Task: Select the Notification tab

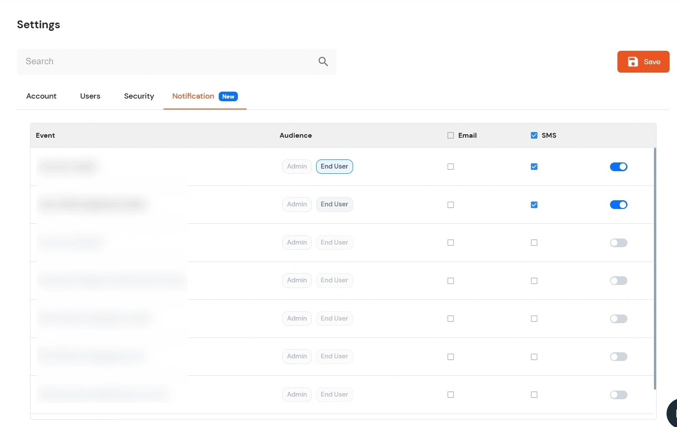Action: click(205, 96)
